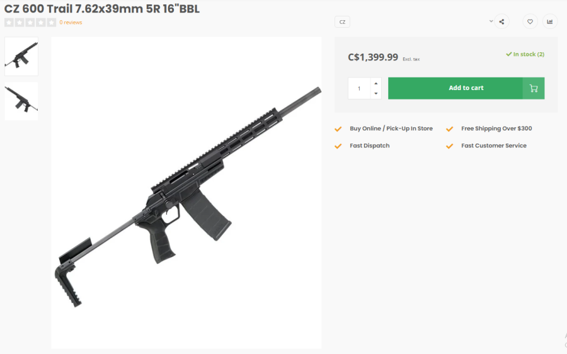Increase quantity with the up arrow

pos(376,83)
